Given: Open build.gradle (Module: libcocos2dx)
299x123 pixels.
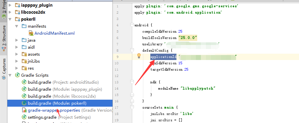Looking at the screenshot, I should (62, 96).
